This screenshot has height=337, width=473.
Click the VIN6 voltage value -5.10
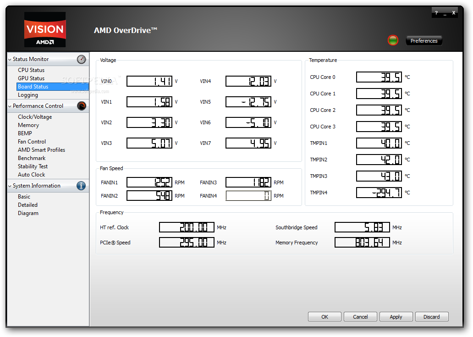(x=248, y=122)
